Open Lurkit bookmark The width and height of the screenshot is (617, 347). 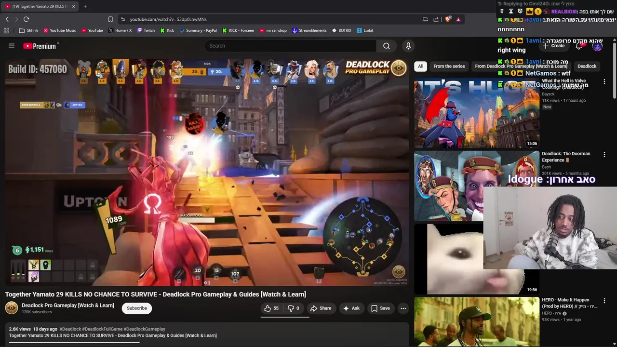click(365, 30)
